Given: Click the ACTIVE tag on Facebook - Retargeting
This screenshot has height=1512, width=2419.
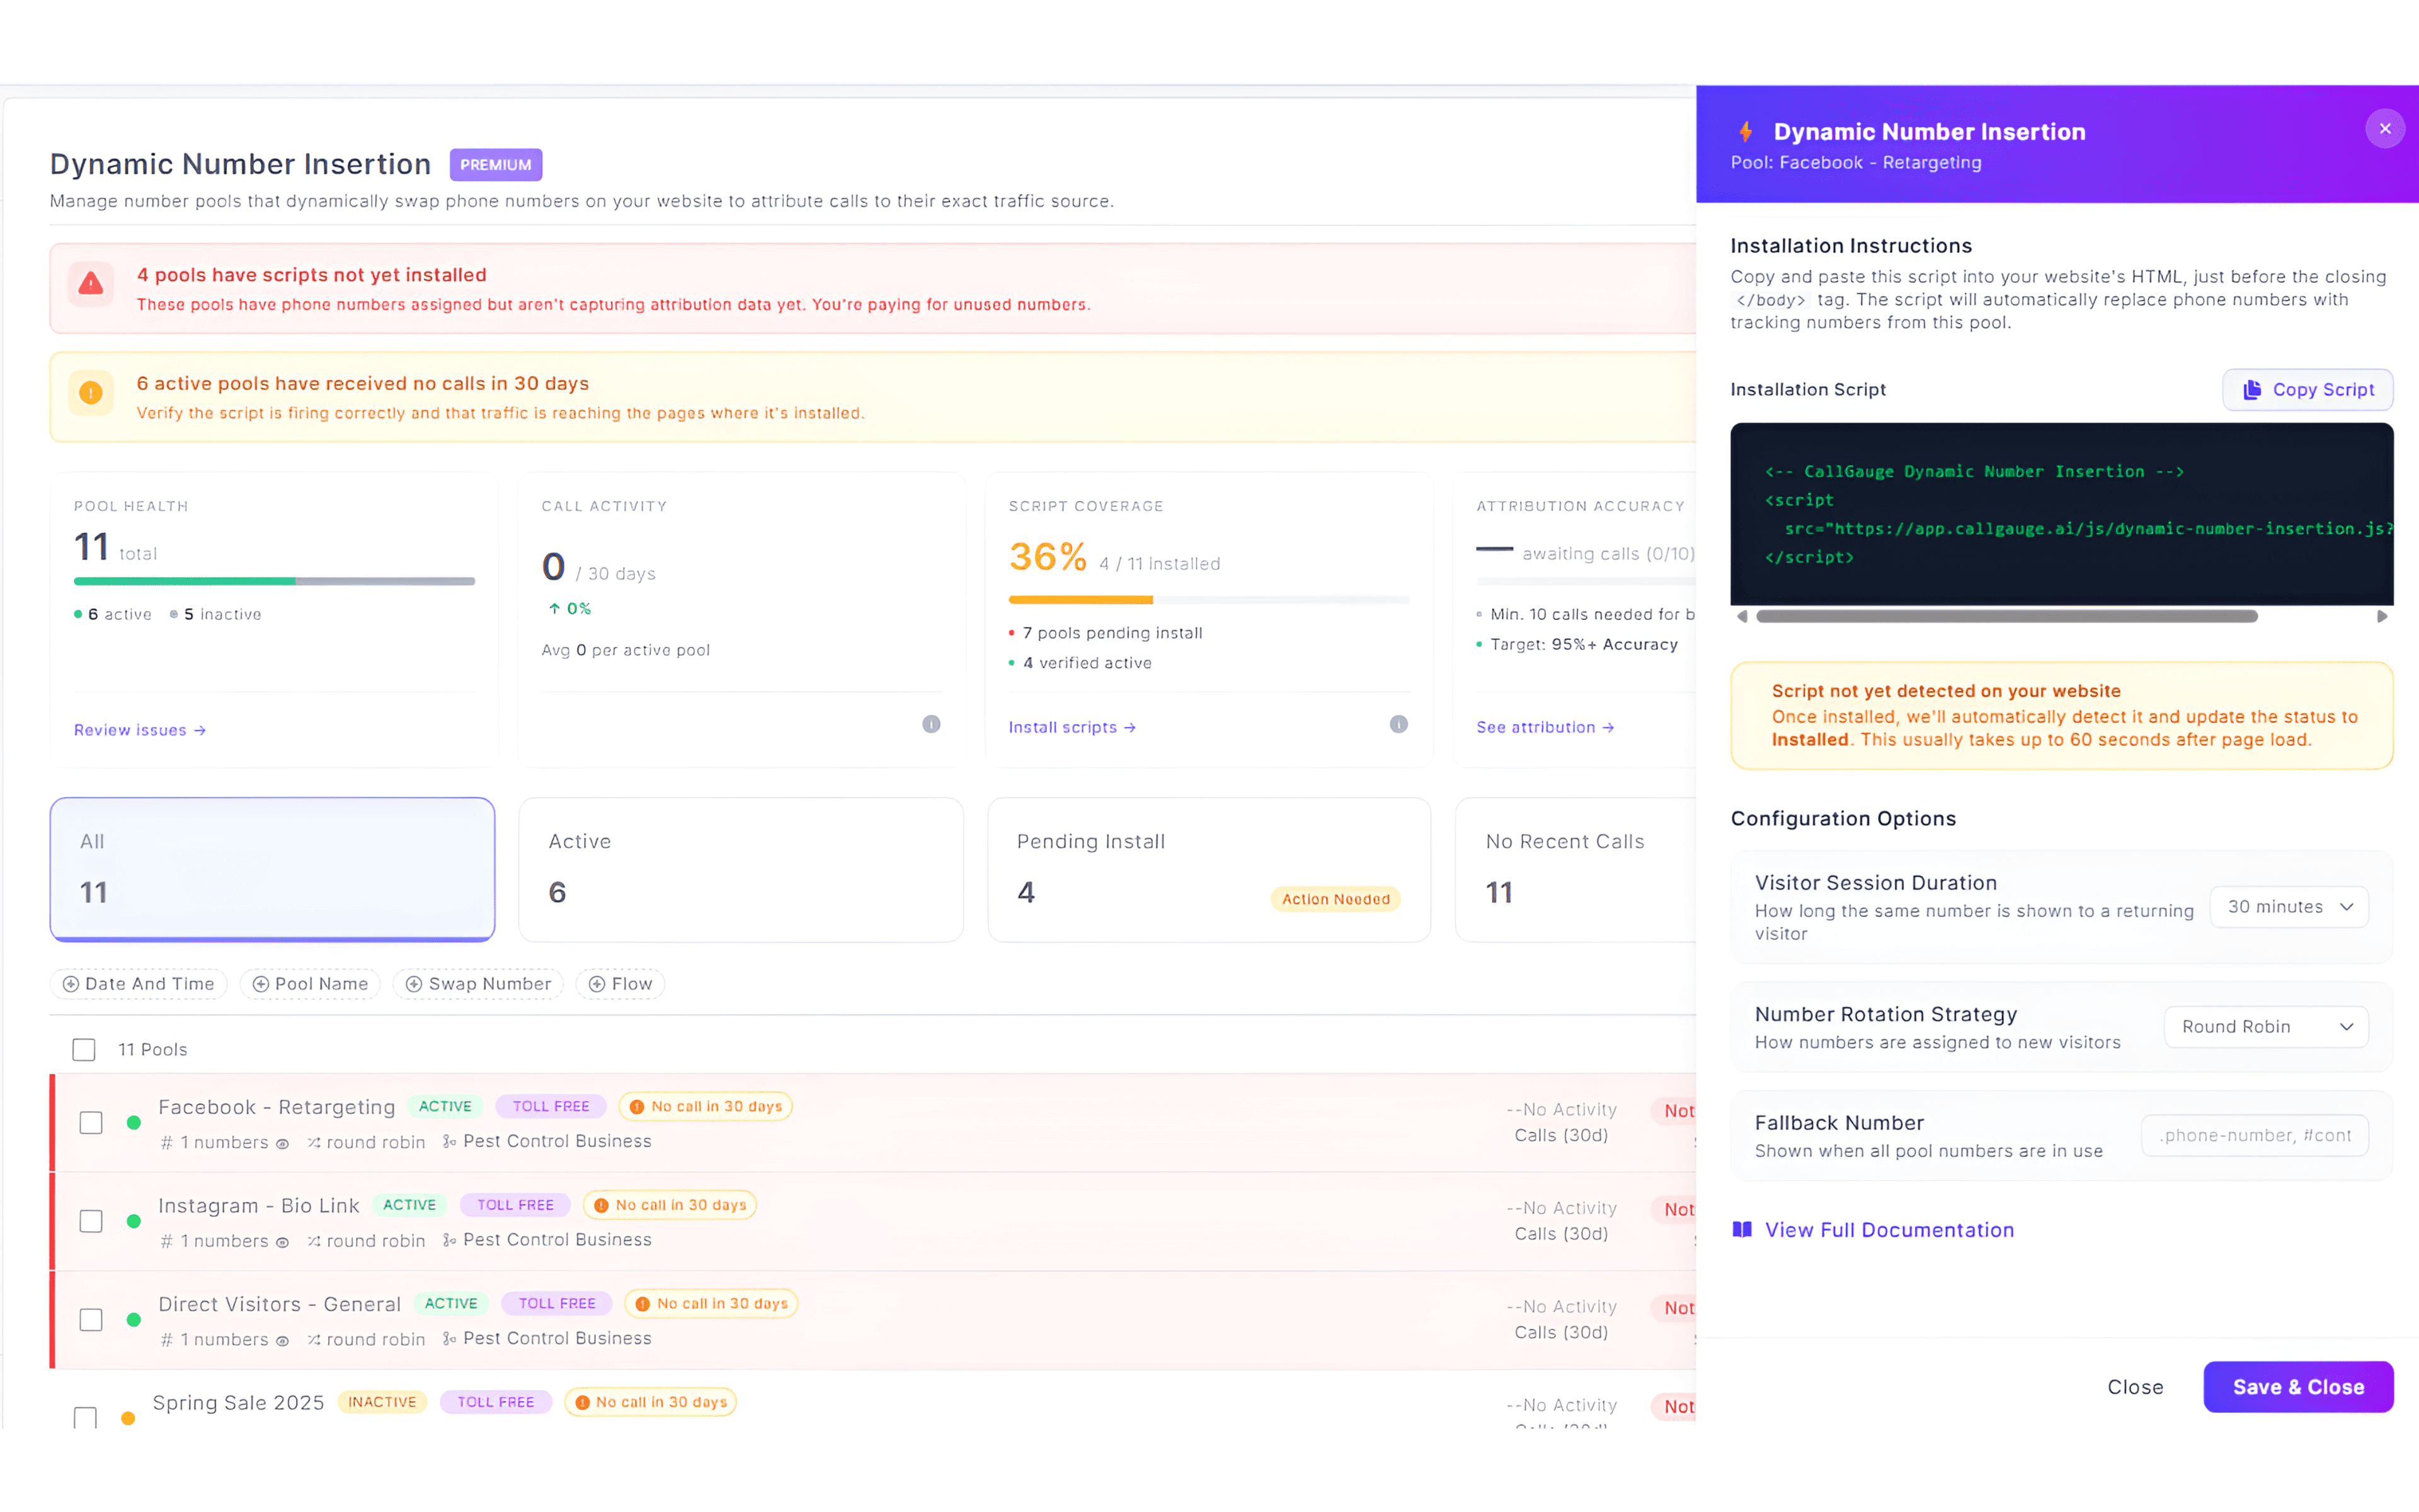Looking at the screenshot, I should [x=445, y=1106].
